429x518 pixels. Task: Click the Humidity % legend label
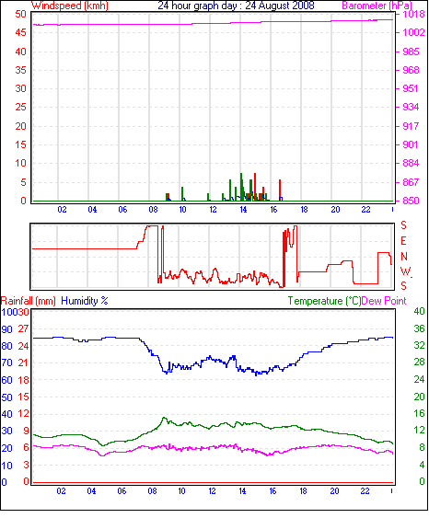click(85, 301)
